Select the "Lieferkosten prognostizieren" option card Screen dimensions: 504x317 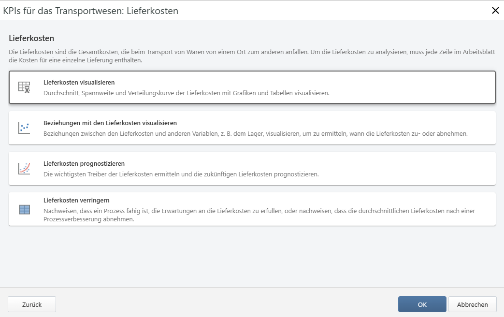point(252,168)
